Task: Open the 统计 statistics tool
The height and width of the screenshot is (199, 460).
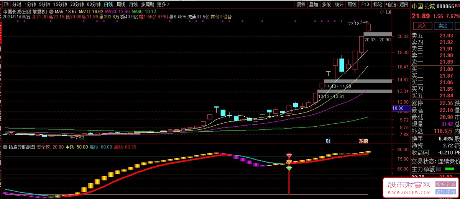Action: point(339,5)
